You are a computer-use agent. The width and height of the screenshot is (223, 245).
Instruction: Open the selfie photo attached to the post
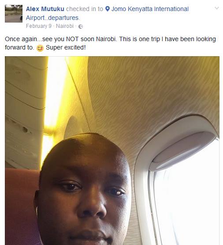click(x=112, y=150)
